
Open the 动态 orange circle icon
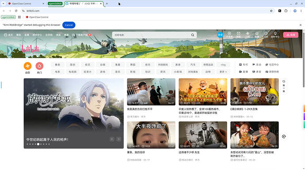[27, 66]
